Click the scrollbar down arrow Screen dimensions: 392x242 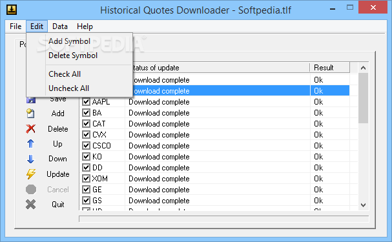(x=363, y=205)
